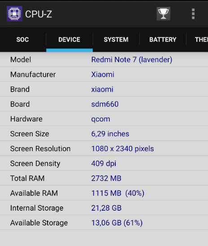
Task: Tap the Hardware value qcom
Action: [100, 119]
